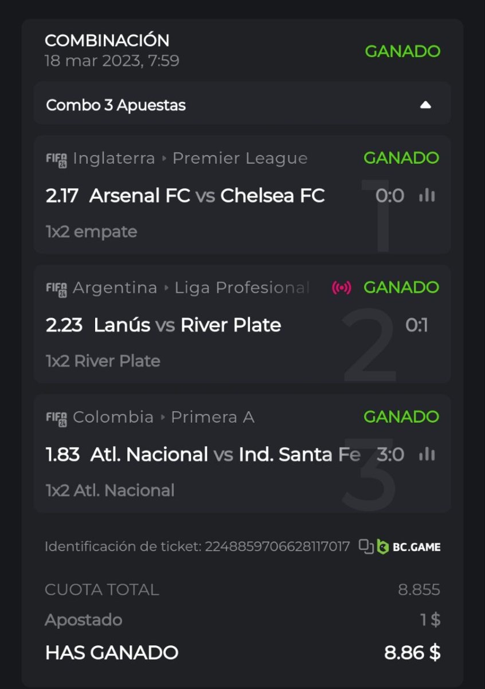The width and height of the screenshot is (485, 689).
Task: Open the Liga Profesional link
Action: point(242,288)
